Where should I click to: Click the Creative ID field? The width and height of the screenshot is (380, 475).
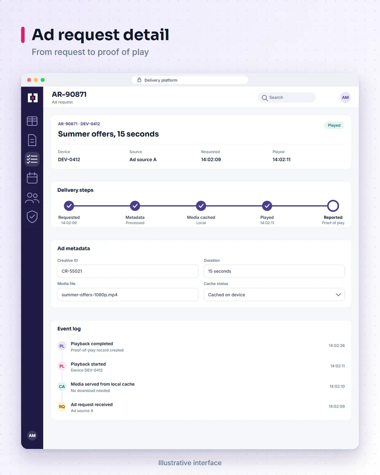point(128,271)
